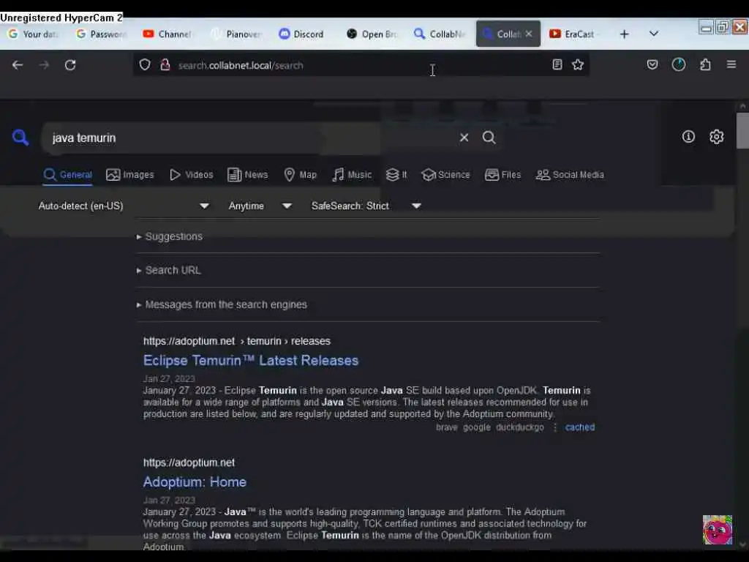Image resolution: width=749 pixels, height=562 pixels.
Task: Open search preferences gear icon
Action: [716, 137]
